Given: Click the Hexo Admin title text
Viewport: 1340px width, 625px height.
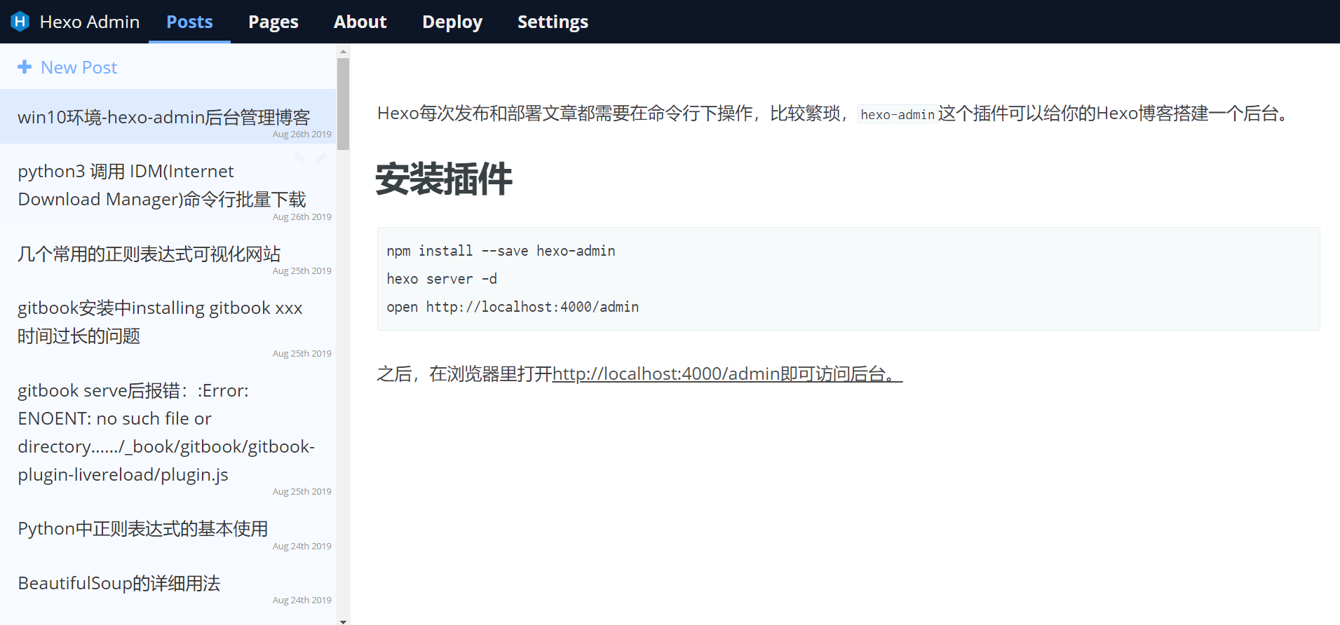Looking at the screenshot, I should point(90,22).
